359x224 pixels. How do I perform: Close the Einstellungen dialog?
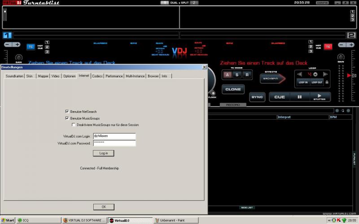[x=204, y=67]
